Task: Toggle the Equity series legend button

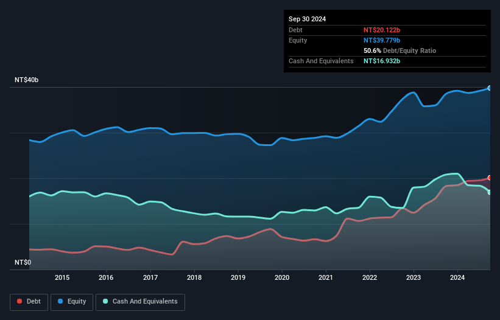Action: tap(72, 302)
